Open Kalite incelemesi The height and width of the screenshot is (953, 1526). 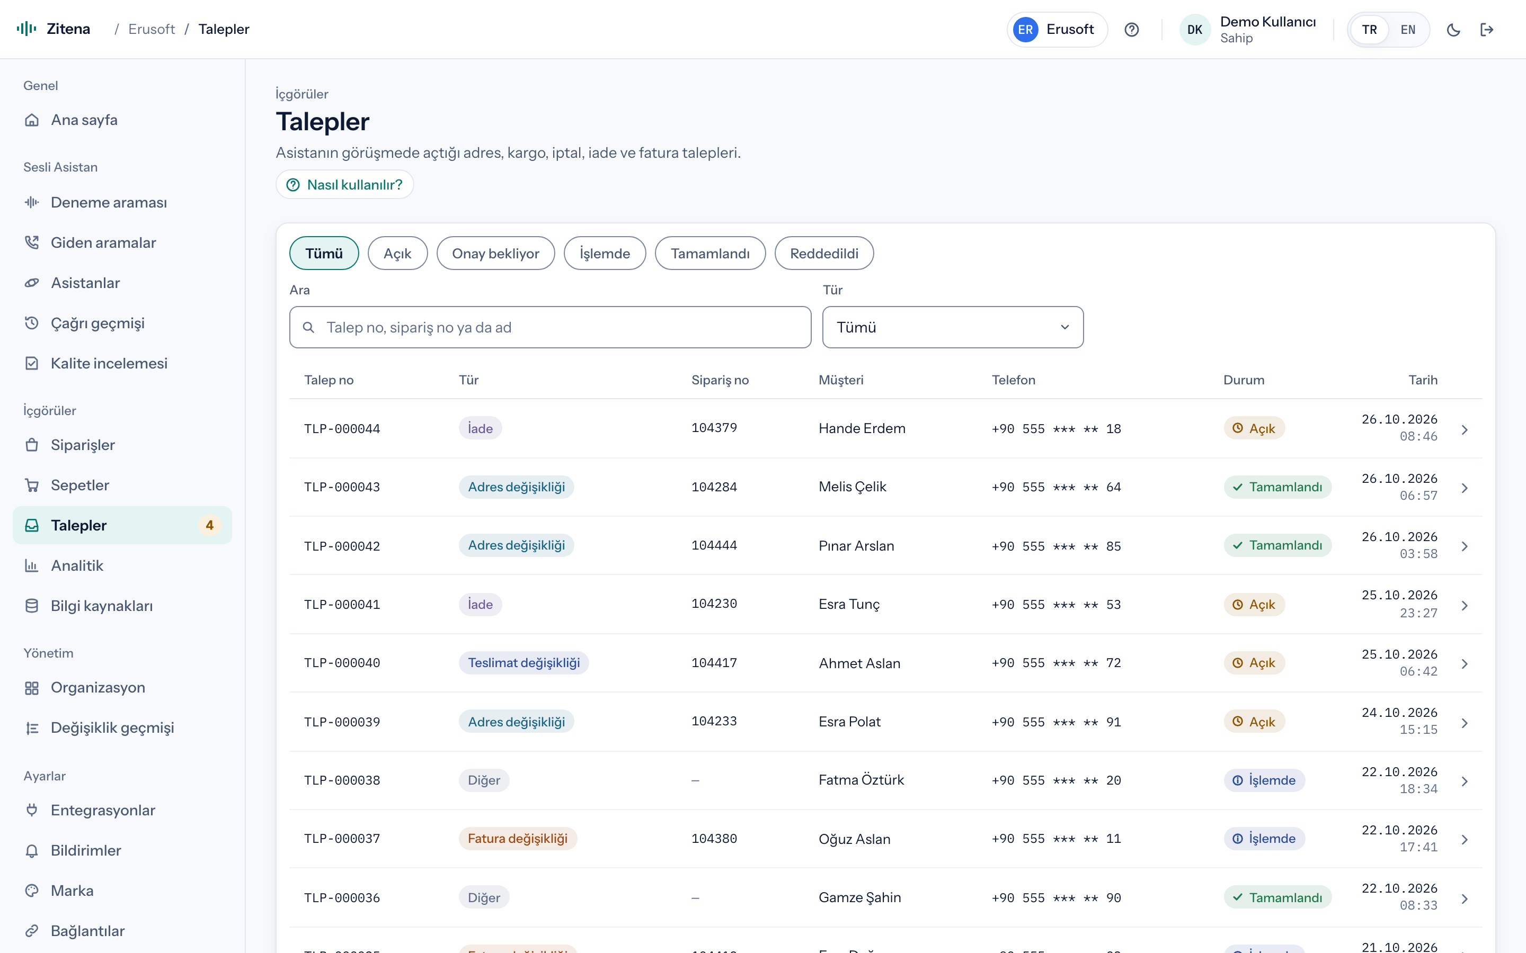122,364
